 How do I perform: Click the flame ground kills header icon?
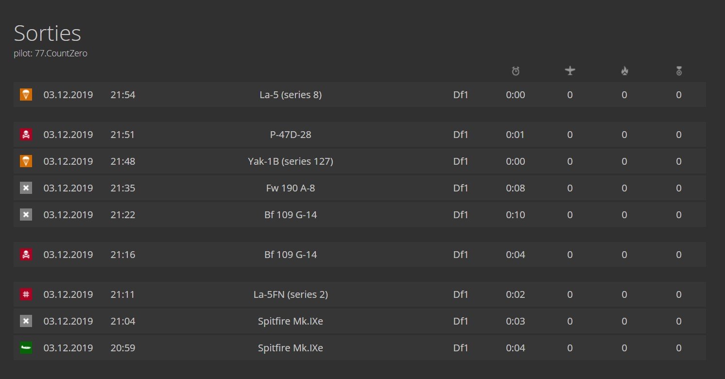point(624,71)
